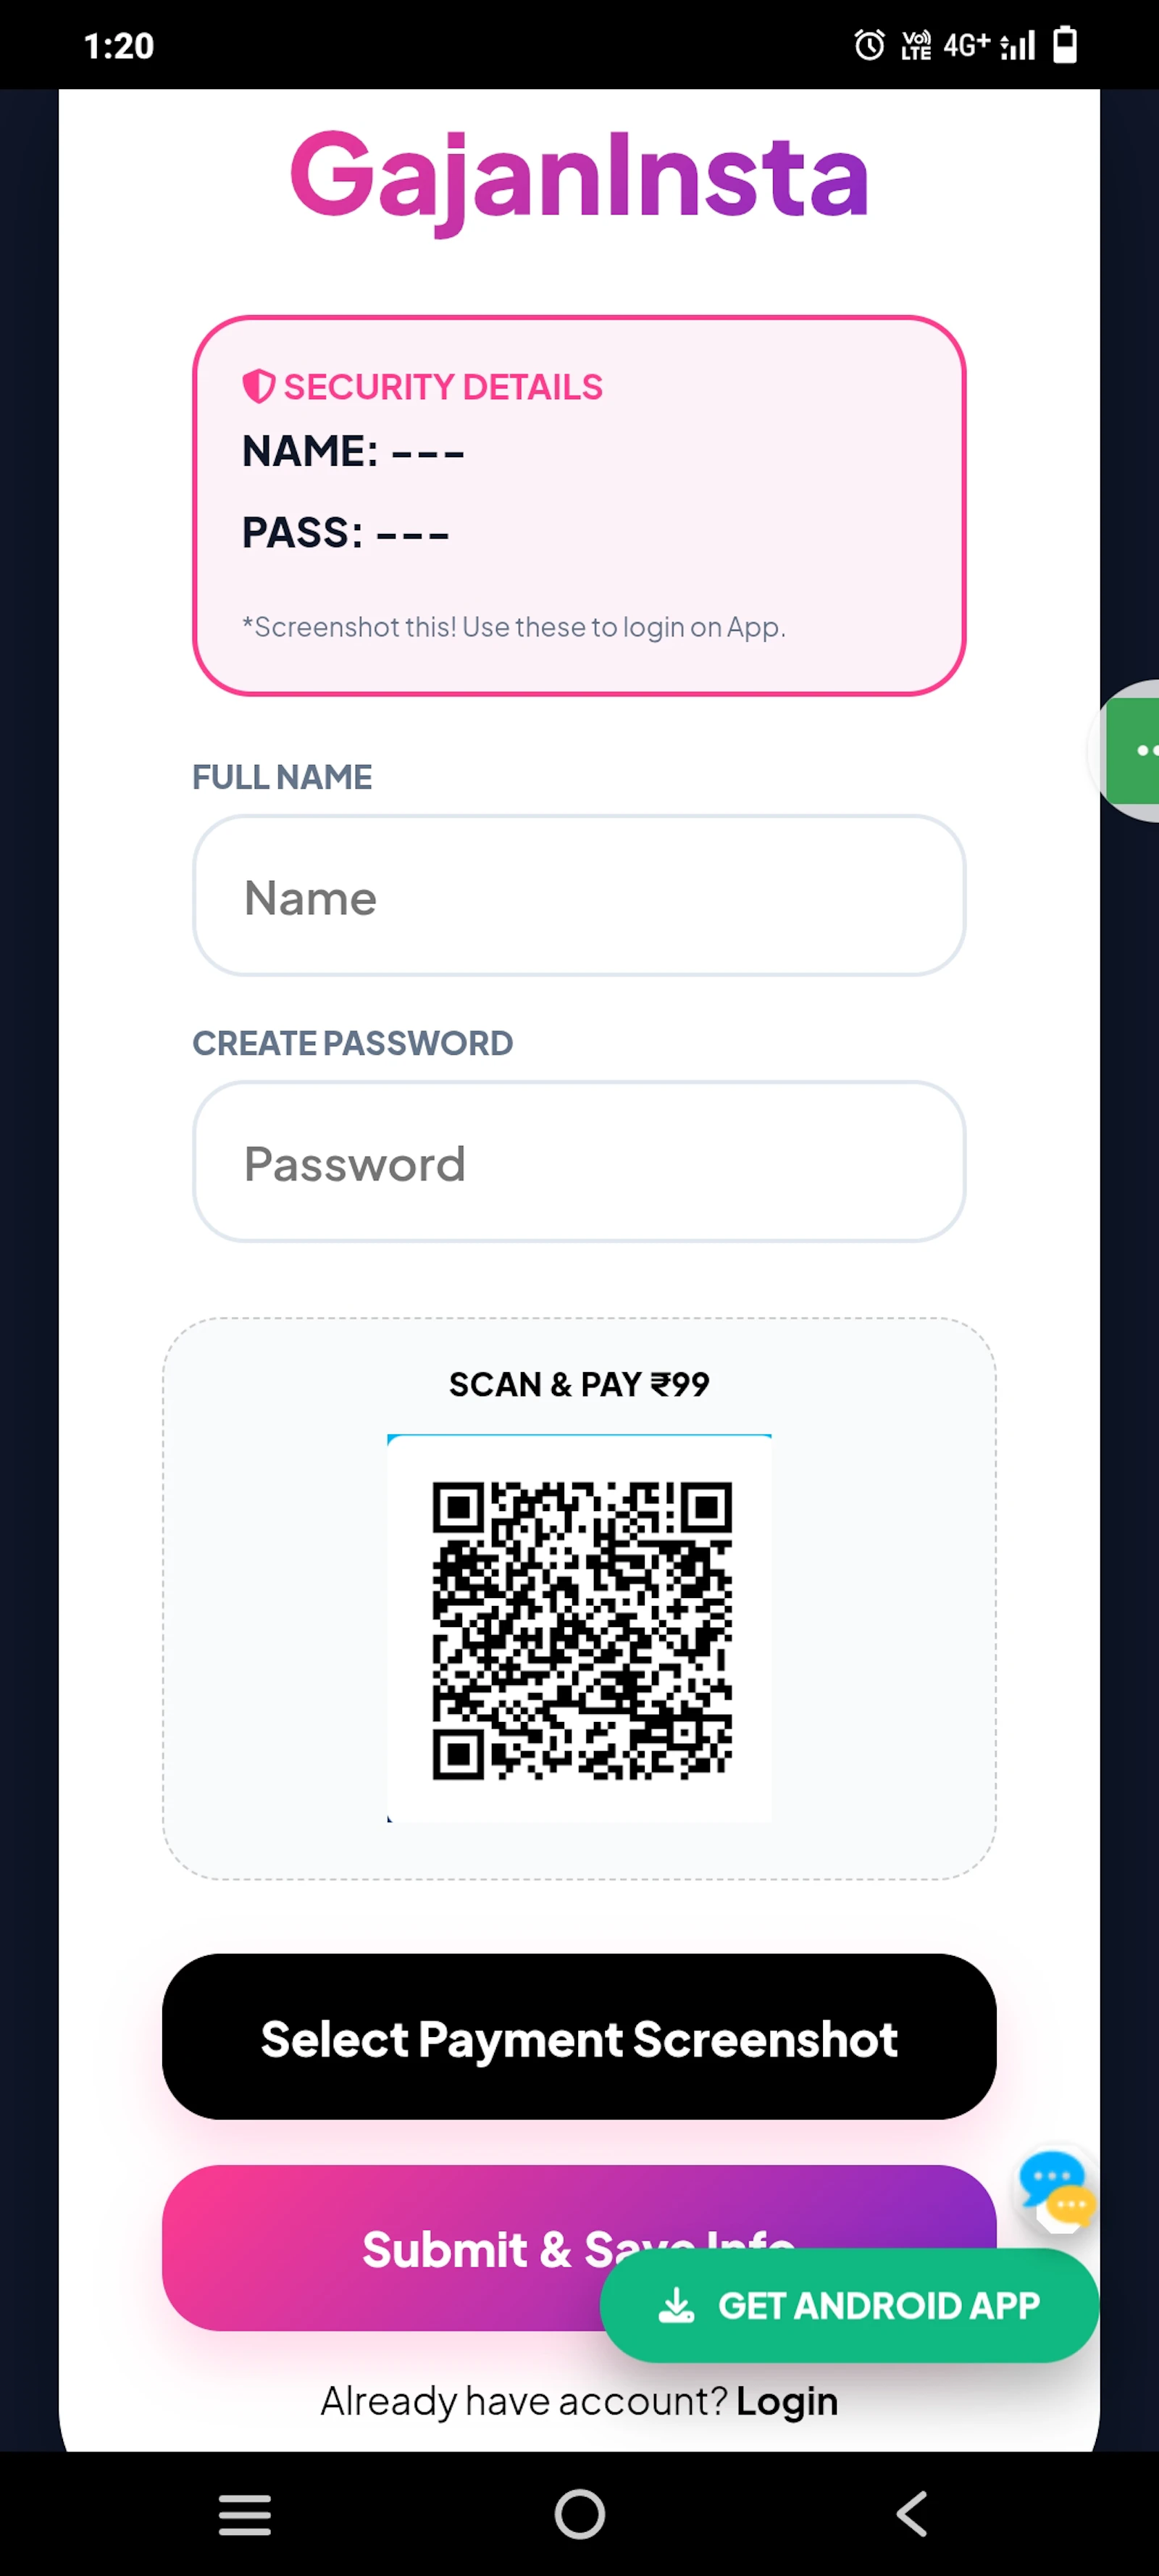This screenshot has height=2576, width=1159.
Task: Tap the Select Payment Screenshot button
Action: [x=579, y=2036]
